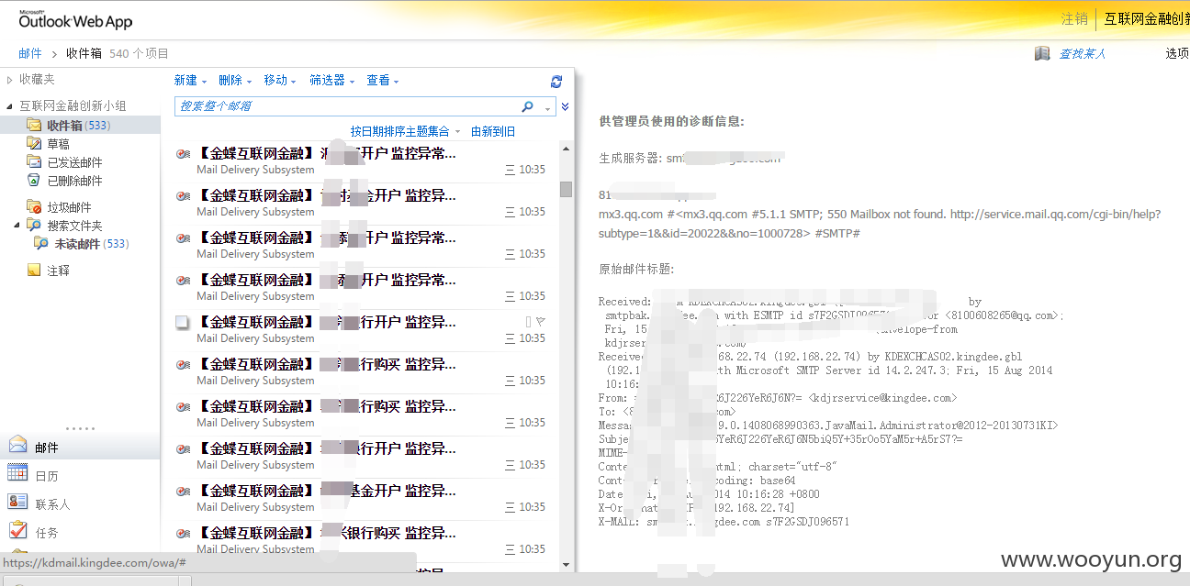Open the 删除 delete dropdown

pyautogui.click(x=235, y=81)
